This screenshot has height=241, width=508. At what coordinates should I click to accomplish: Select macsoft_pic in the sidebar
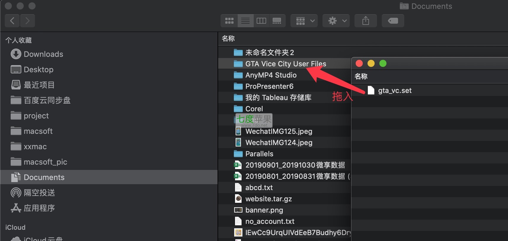pos(109,162)
